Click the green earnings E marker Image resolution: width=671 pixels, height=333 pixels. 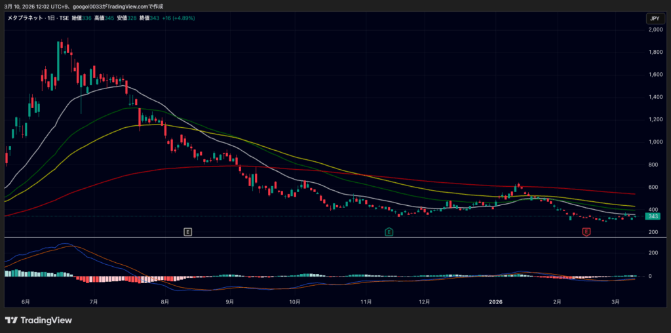click(389, 231)
